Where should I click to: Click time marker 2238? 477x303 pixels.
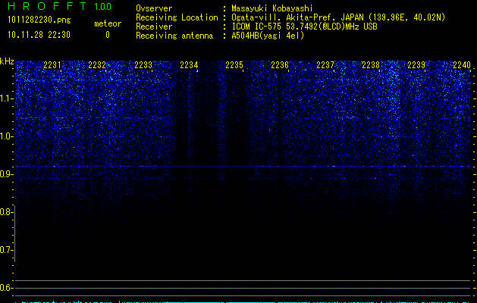(371, 65)
